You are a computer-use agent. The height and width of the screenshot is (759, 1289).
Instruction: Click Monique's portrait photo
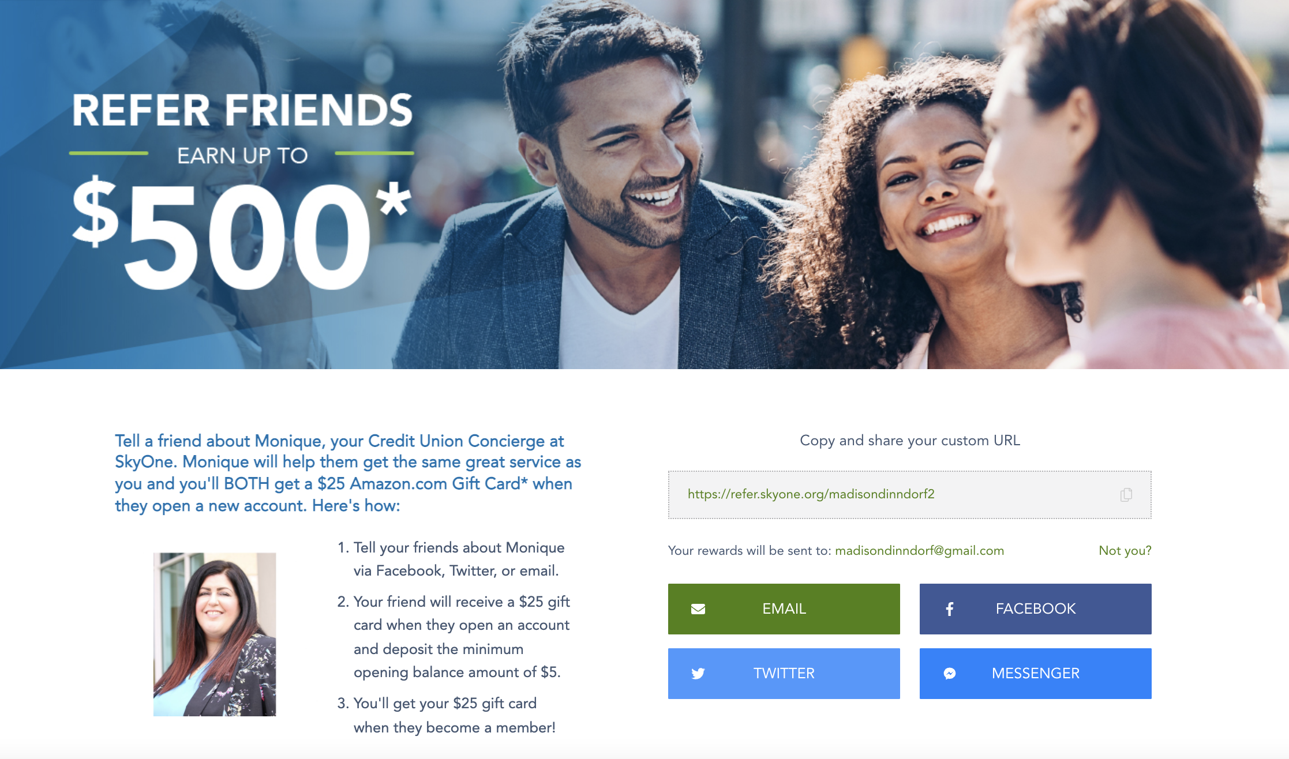pos(215,634)
